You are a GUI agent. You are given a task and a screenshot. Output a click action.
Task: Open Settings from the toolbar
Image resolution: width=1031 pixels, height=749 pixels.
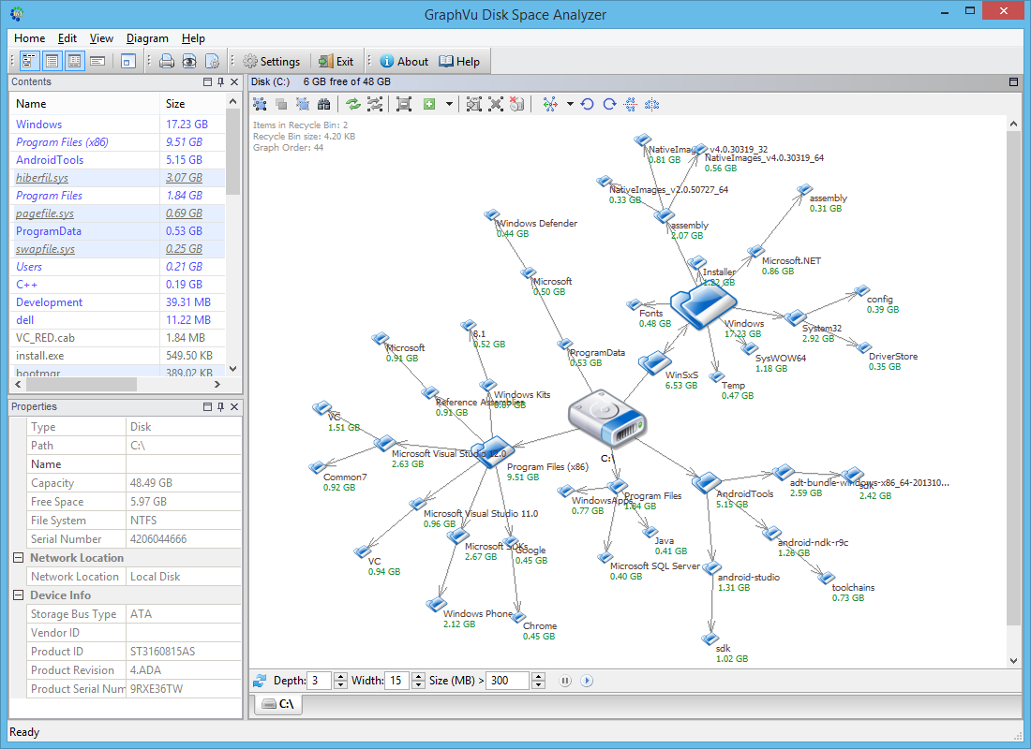pyautogui.click(x=271, y=62)
